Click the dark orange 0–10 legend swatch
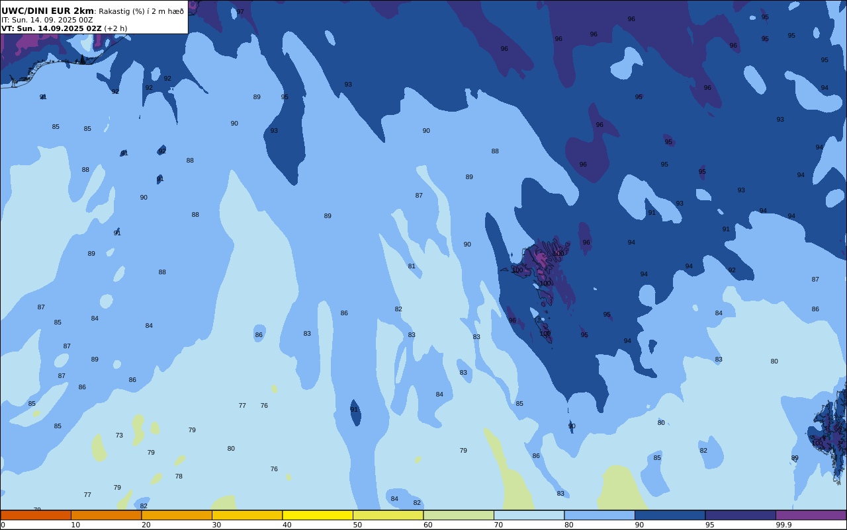This screenshot has height=530, width=847. [36, 515]
